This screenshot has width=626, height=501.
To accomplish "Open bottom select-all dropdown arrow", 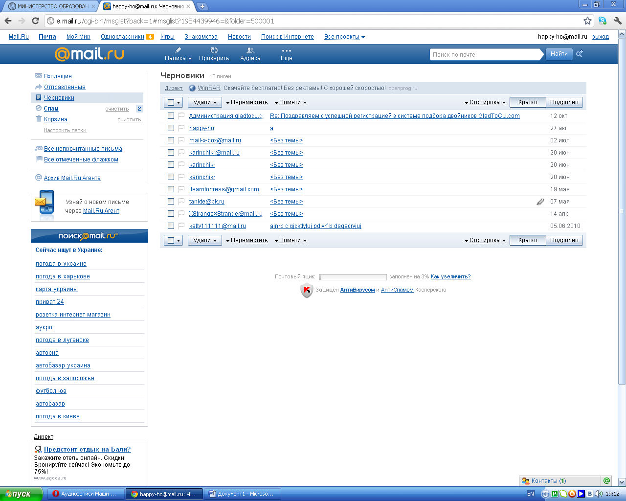I will pyautogui.click(x=179, y=240).
